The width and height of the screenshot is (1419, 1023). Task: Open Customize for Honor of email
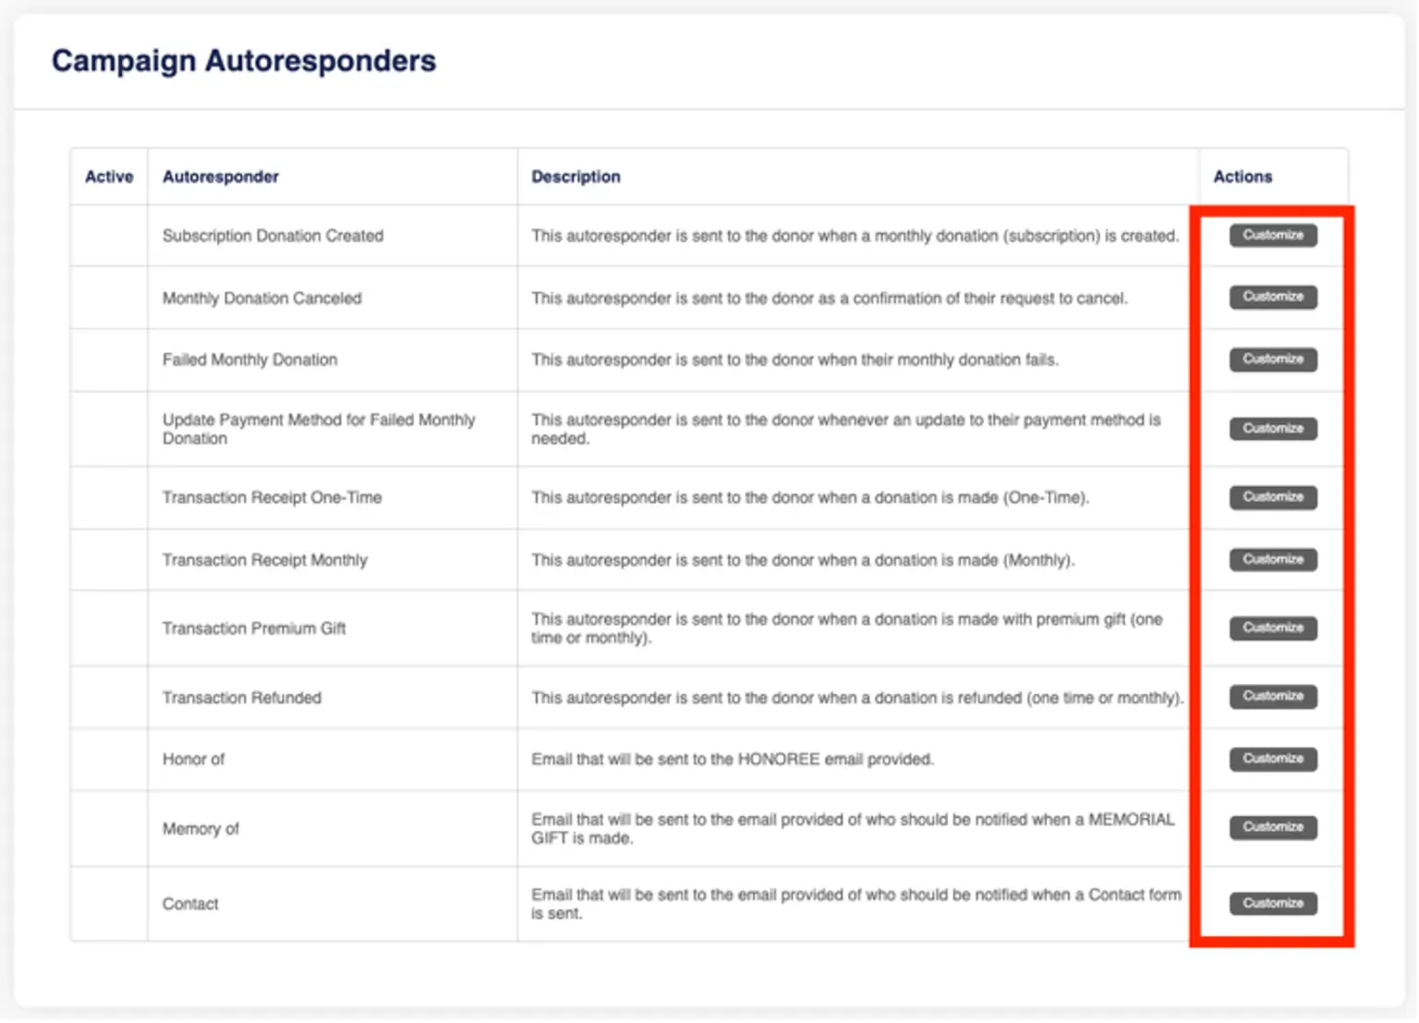1272,759
